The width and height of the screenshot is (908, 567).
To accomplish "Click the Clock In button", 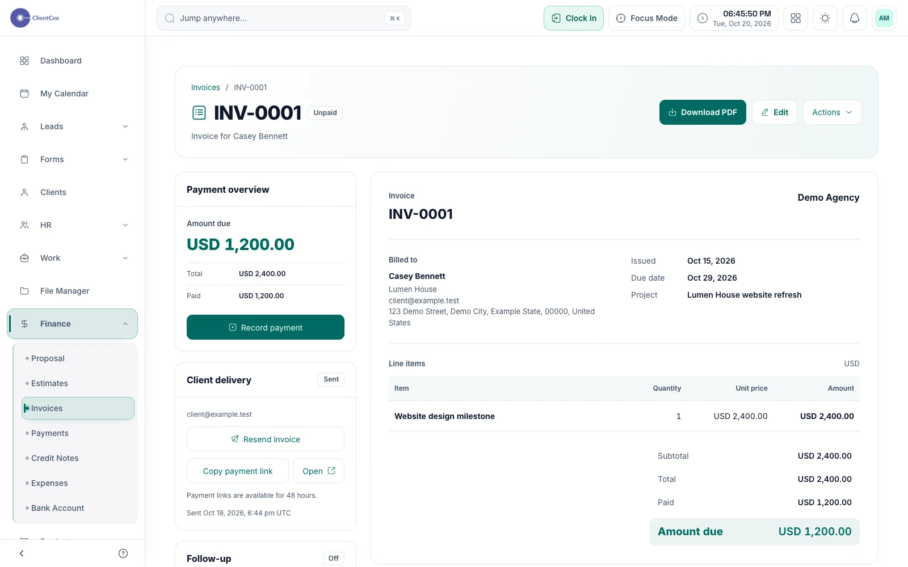I will [x=574, y=18].
